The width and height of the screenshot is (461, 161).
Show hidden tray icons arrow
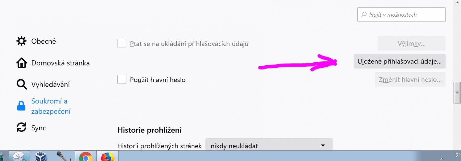pyautogui.click(x=441, y=158)
